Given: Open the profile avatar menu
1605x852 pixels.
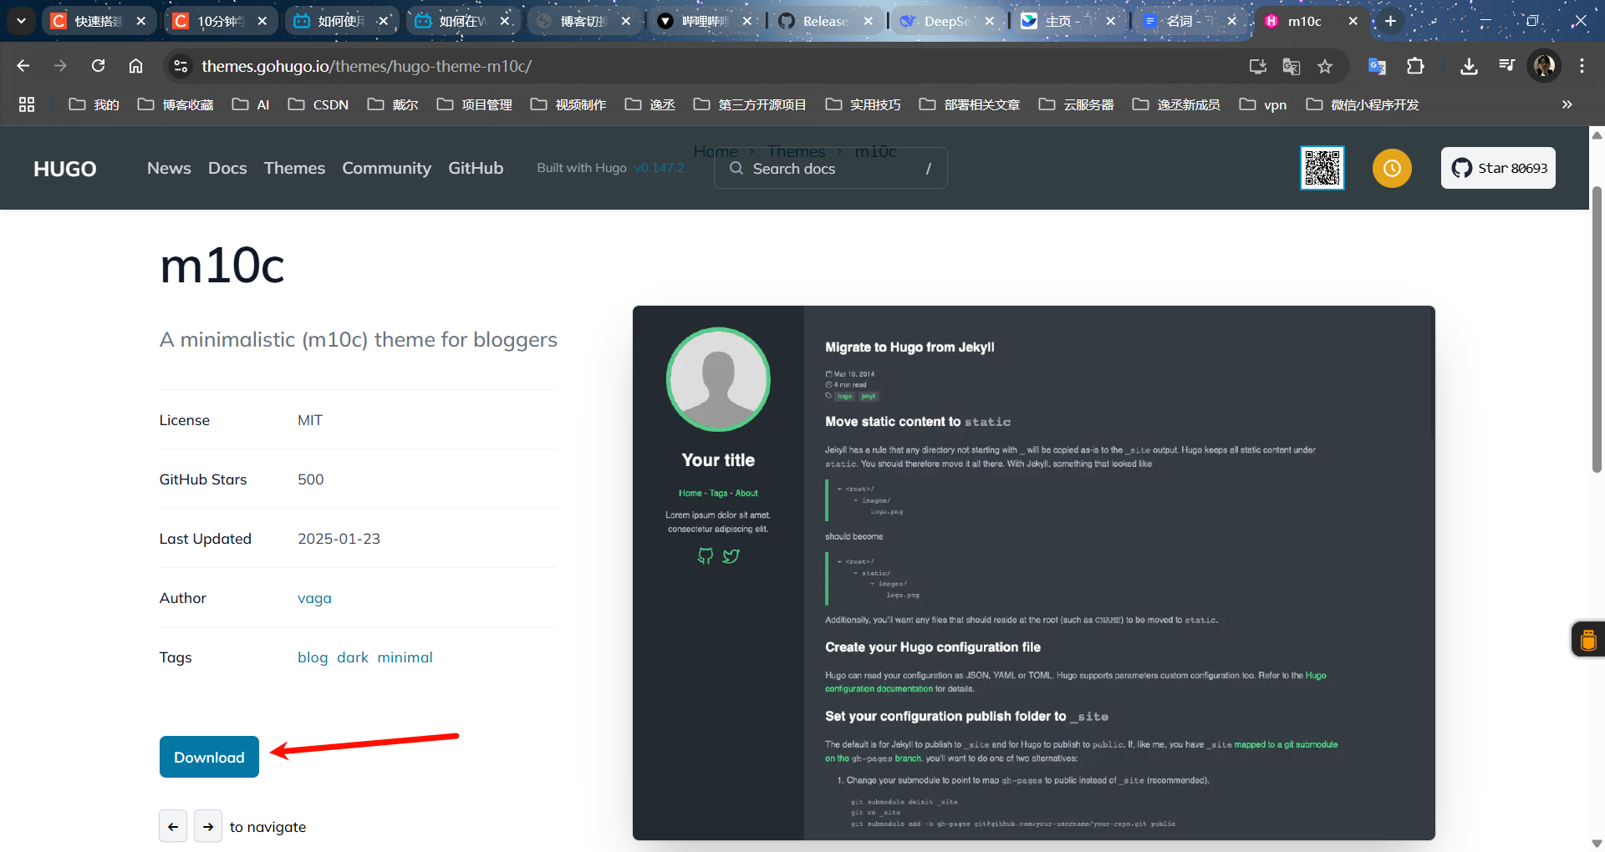Looking at the screenshot, I should point(1544,66).
